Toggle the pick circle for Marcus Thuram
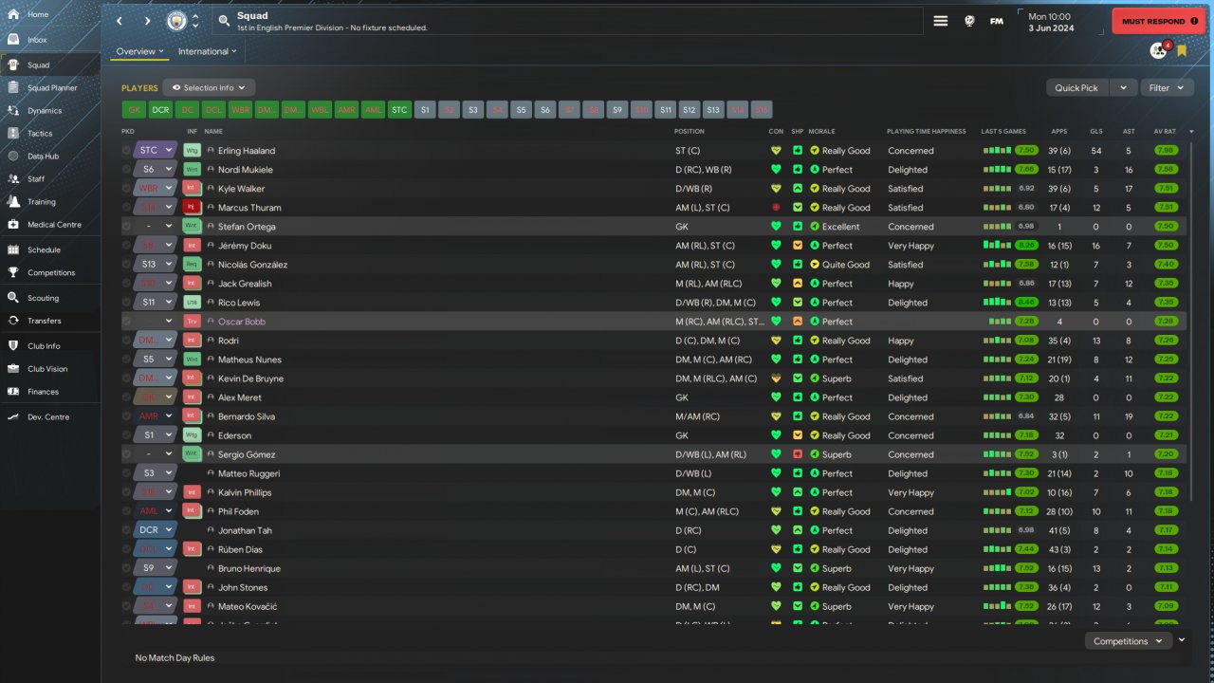This screenshot has height=683, width=1214. coord(126,207)
